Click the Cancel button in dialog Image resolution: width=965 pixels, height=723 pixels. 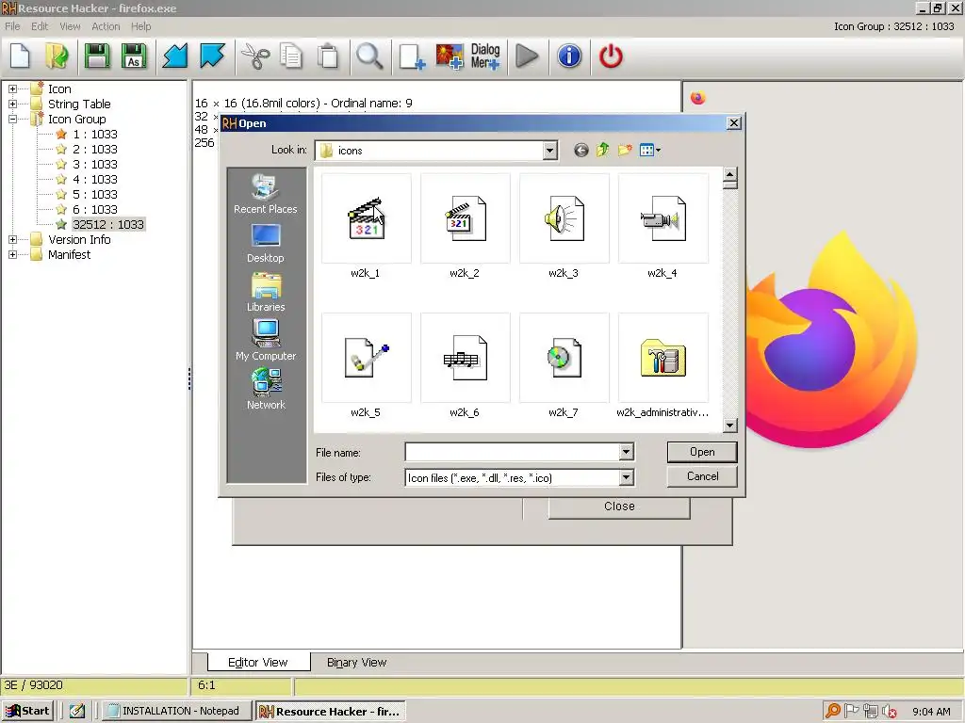pos(702,476)
